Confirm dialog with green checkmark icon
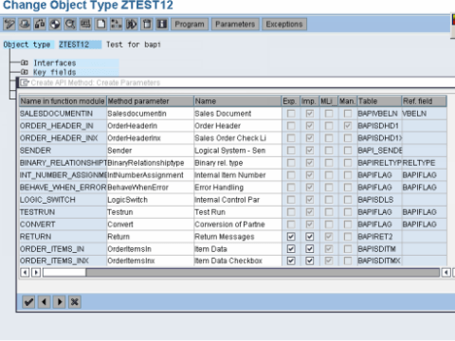 pos(28,302)
